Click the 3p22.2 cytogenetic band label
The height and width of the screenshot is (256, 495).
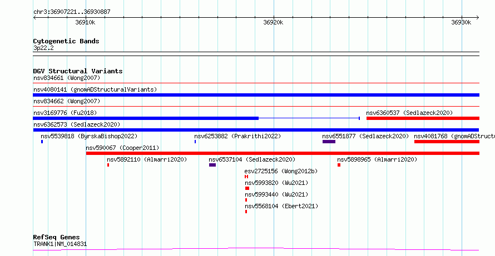[43, 48]
